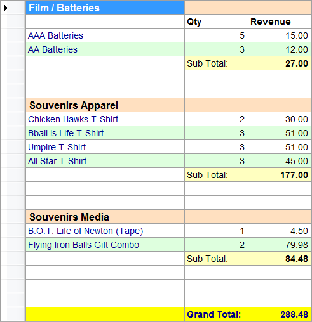Open Flying Iron Balls Gift Combo item

pos(84,245)
